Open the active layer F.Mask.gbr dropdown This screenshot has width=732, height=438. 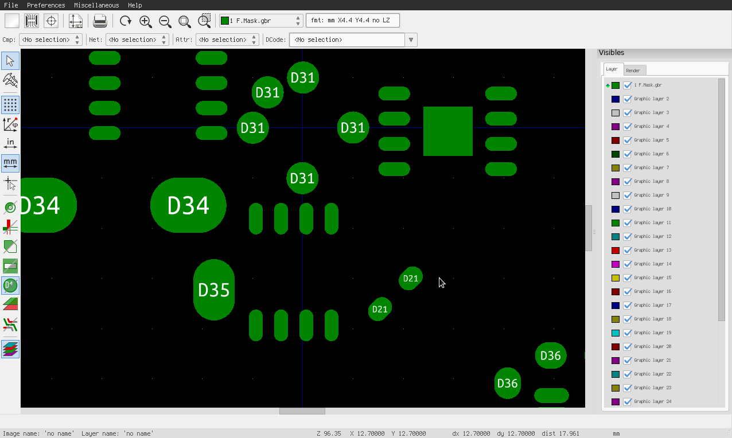(261, 21)
